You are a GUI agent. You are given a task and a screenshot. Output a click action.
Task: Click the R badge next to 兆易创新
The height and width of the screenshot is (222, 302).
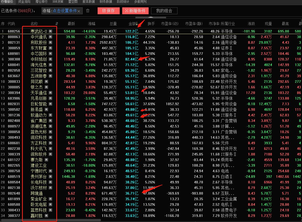click(50, 98)
